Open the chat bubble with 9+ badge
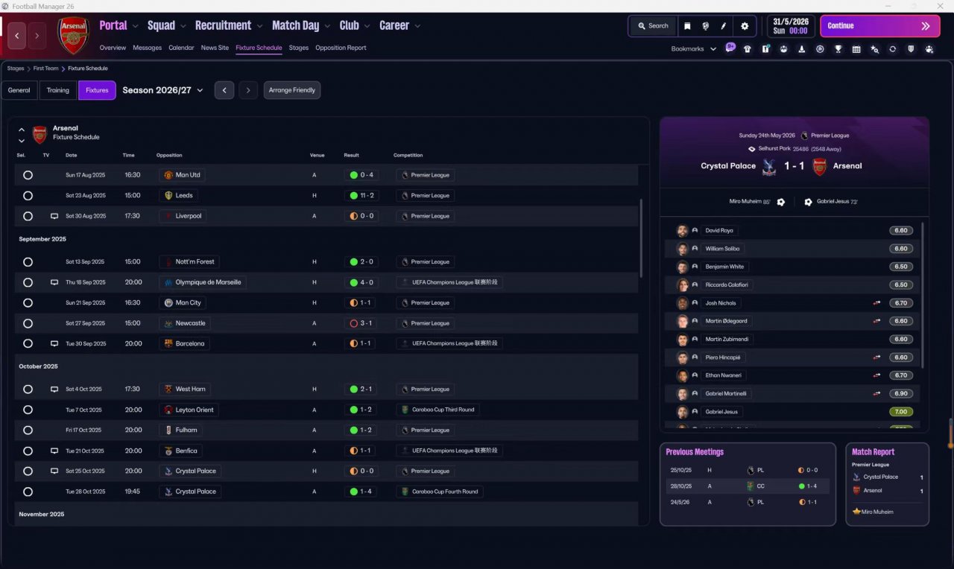This screenshot has height=569, width=954. coord(730,48)
